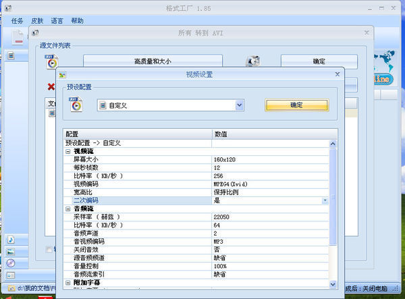This screenshot has height=299, width=405.
Task: Open the 二次编码 value dropdown arrow
Action: pos(325,200)
